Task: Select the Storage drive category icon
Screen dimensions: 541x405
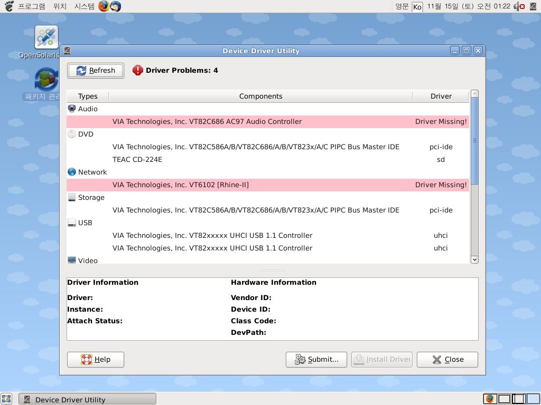Action: click(x=72, y=197)
